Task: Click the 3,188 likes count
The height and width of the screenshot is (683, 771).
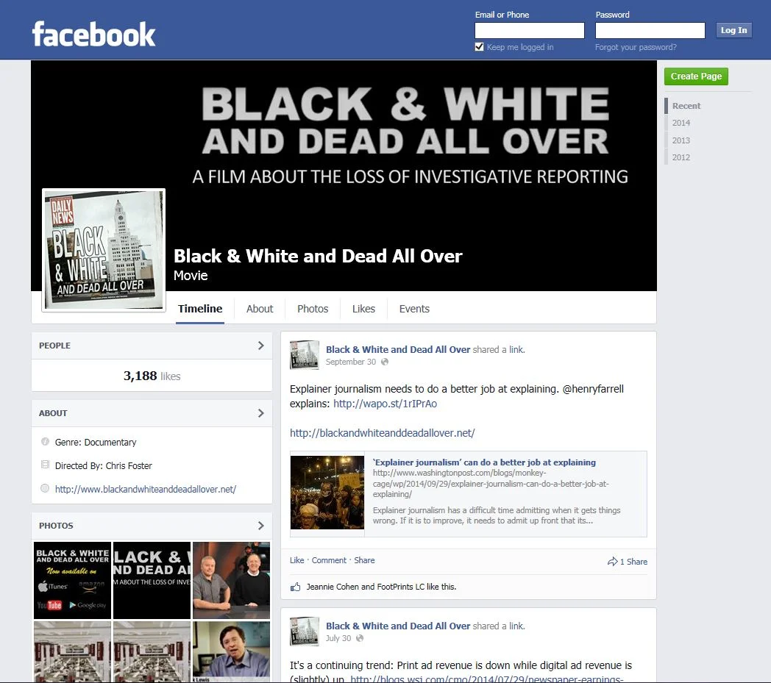Action: [x=152, y=376]
